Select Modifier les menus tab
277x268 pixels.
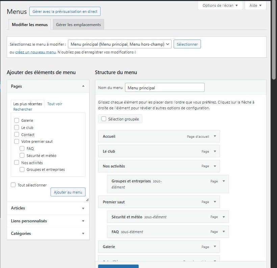click(x=30, y=25)
